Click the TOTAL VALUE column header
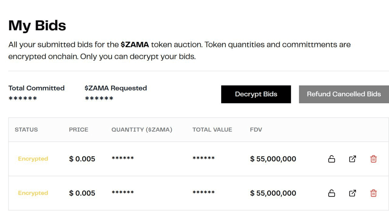Viewport: 389px width, 212px height. point(212,130)
